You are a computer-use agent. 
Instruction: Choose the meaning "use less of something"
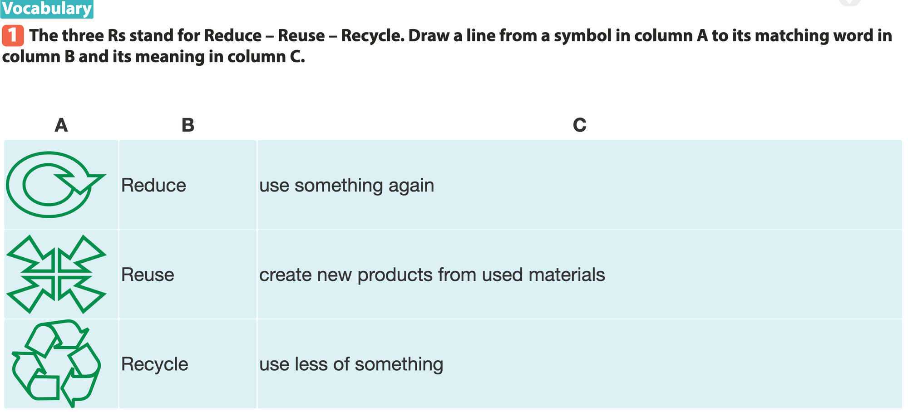tap(351, 364)
